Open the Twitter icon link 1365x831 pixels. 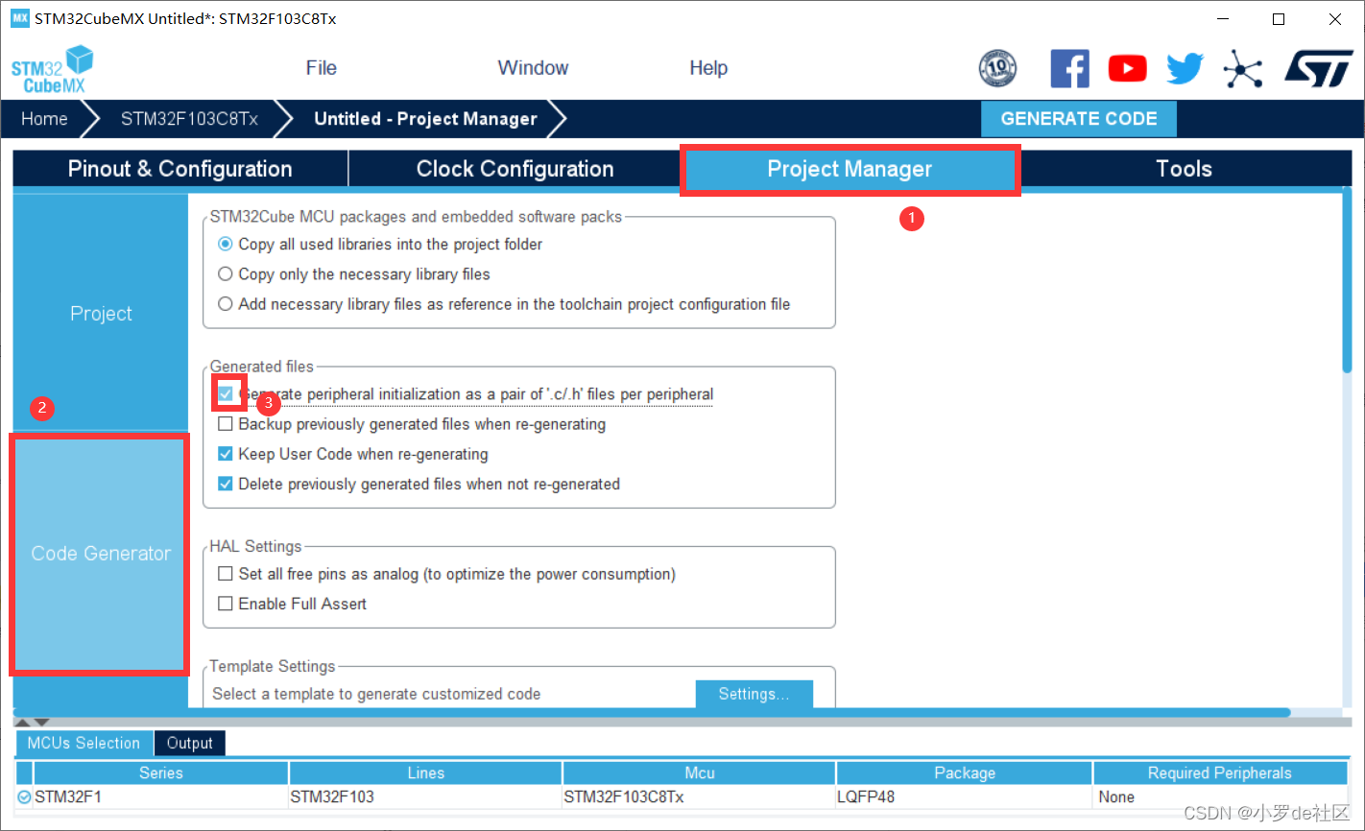1185,68
